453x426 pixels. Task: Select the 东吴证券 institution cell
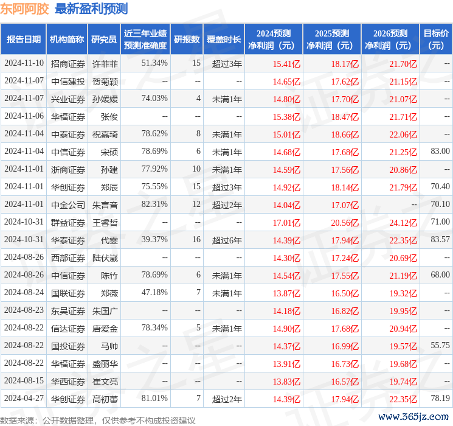[68, 311]
